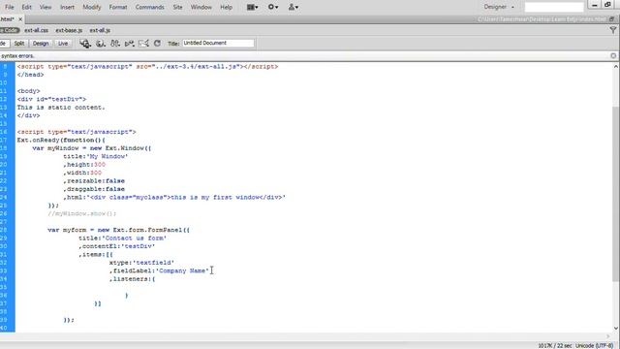Click the ,draggable:false line
Image resolution: width=620 pixels, height=349 pixels.
coord(94,189)
